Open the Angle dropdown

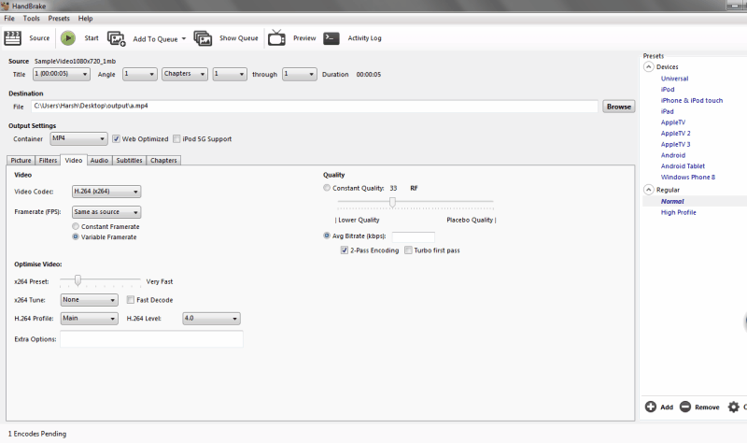(x=139, y=74)
